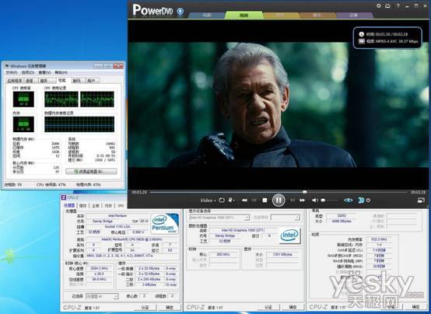Pause playback in PowerDVD

[279, 200]
